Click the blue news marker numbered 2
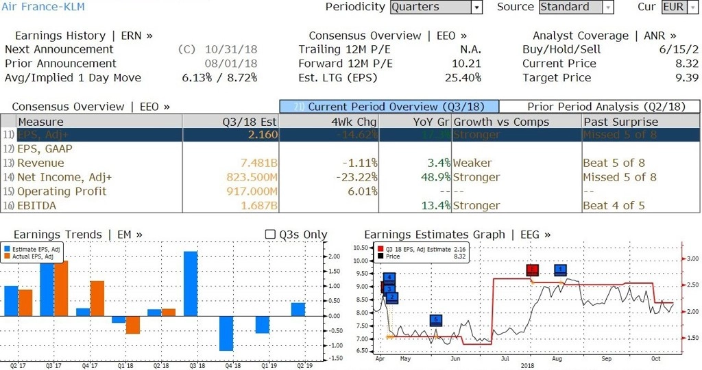The width and height of the screenshot is (702, 370). 391,298
